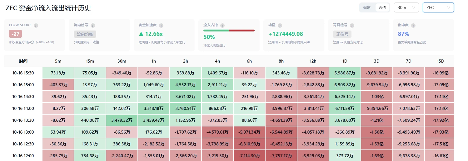The width and height of the screenshot is (468, 161).
Task: Click the ZEC 资金净流入流出统计历史 title
Action: click(48, 8)
